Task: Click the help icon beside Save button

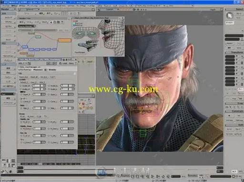Action: click(76, 63)
